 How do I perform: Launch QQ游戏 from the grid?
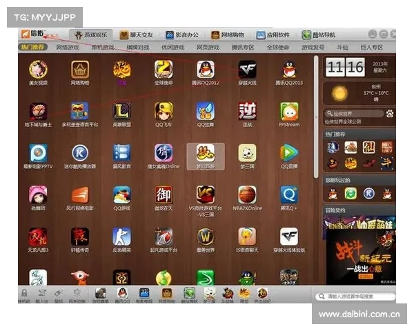121,194
